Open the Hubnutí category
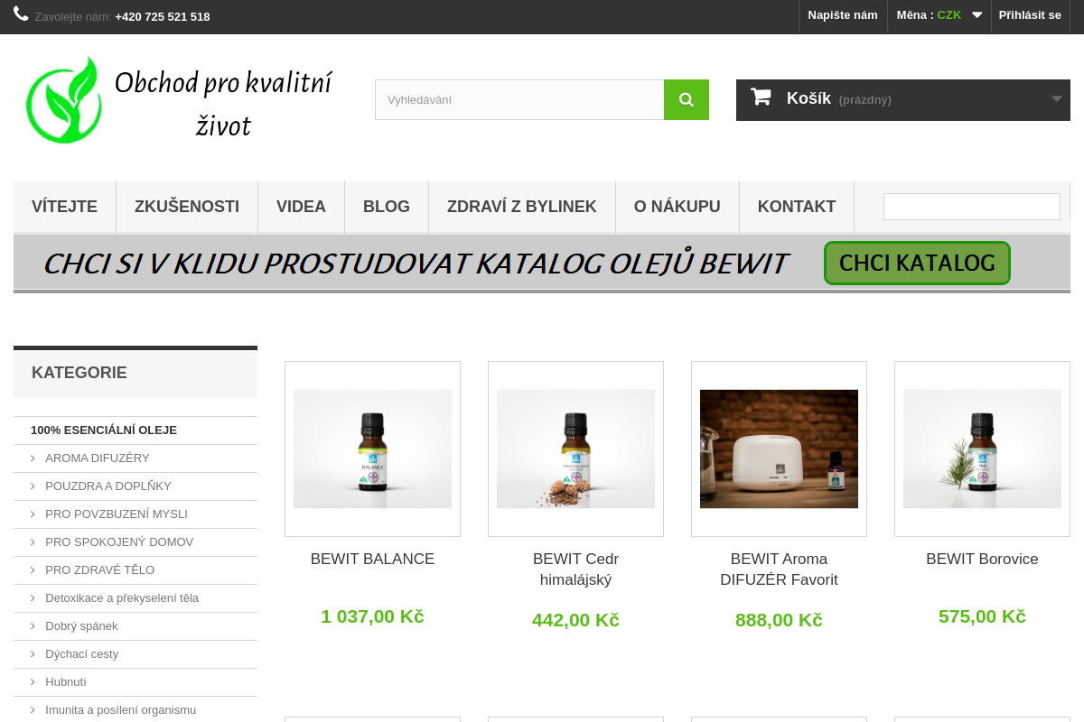Image resolution: width=1084 pixels, height=722 pixels. coord(66,682)
